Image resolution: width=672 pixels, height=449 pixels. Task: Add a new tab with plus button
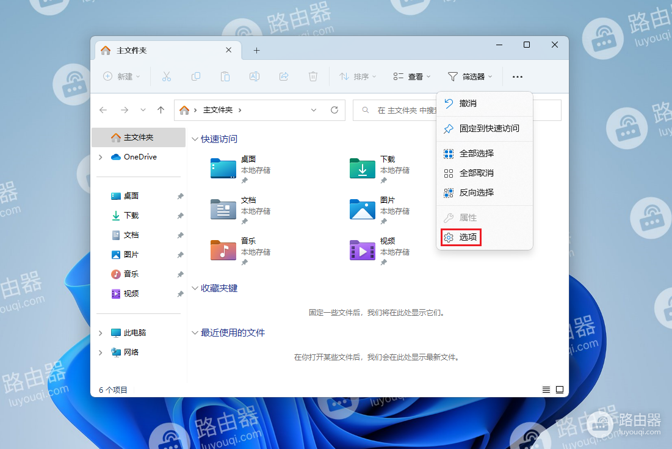coord(257,51)
